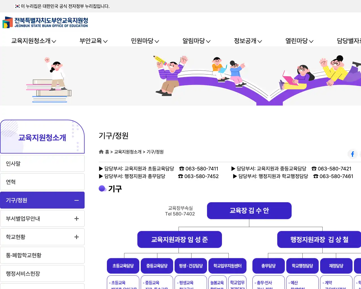Click purple bullet icon beside 기구 heading
Screen dimensions: 361x289
point(102,188)
